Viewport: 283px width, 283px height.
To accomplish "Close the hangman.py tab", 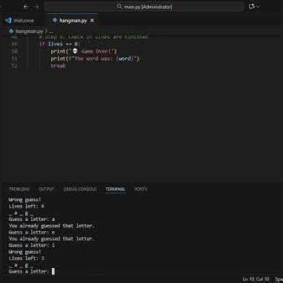I will click(x=92, y=20).
